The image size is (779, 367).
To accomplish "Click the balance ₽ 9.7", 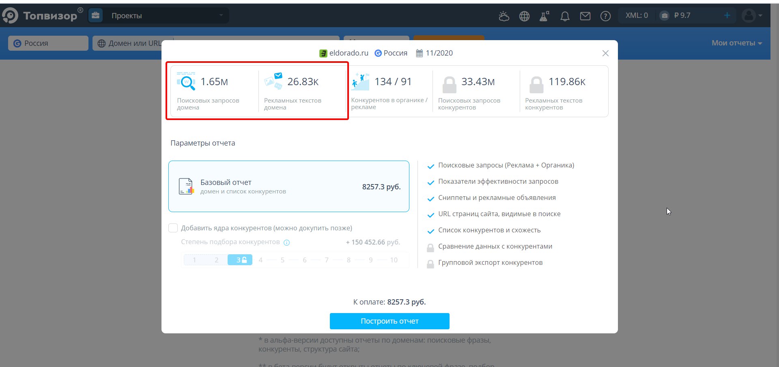I will 682,15.
